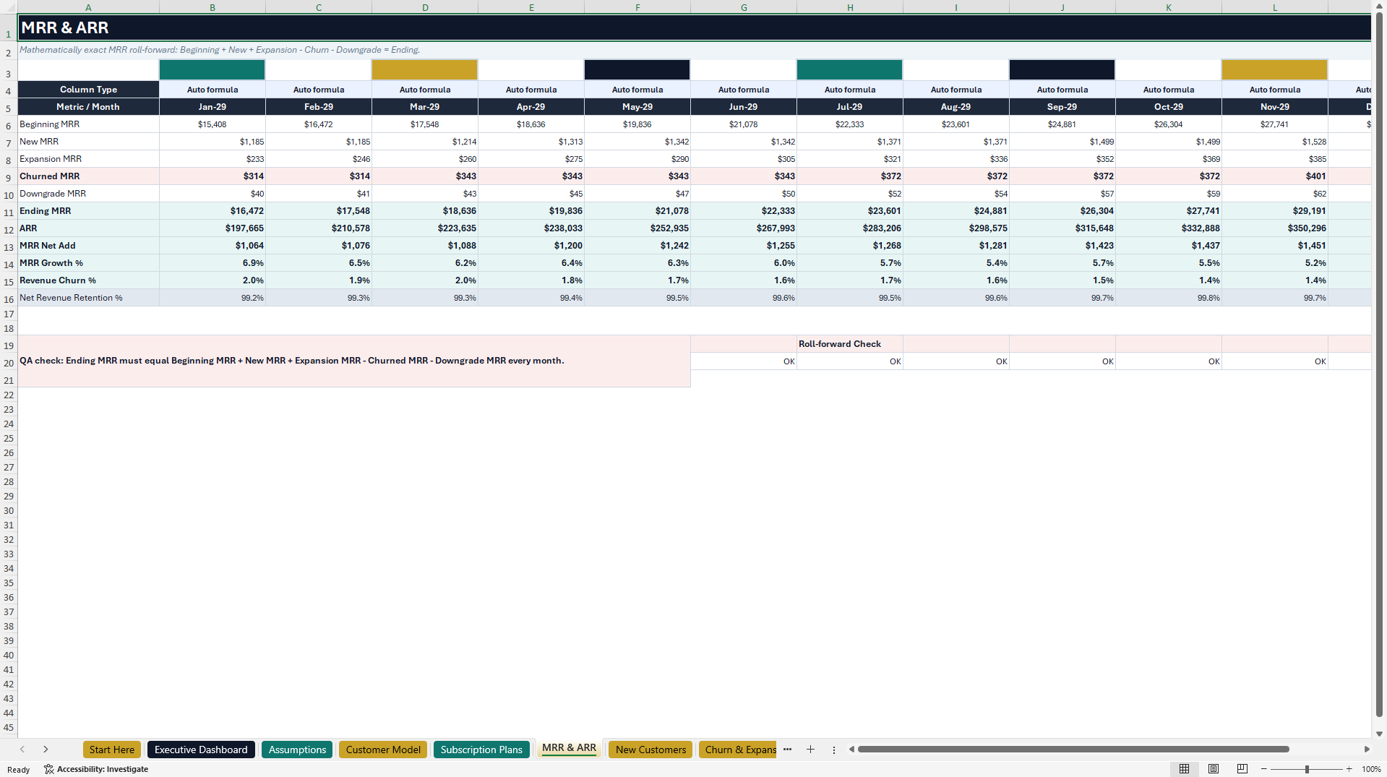The height and width of the screenshot is (777, 1387).
Task: Click the horizontal scrollbar thumb
Action: (1073, 750)
